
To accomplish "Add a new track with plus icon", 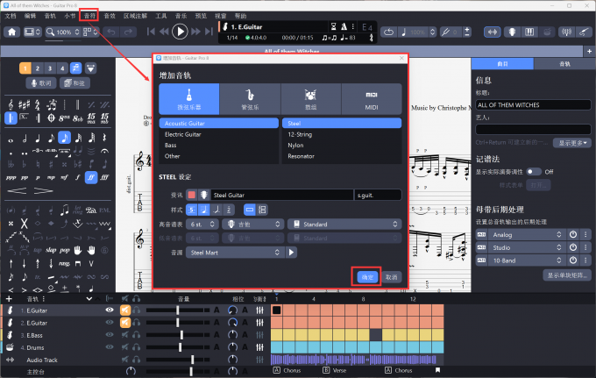I will [9, 299].
